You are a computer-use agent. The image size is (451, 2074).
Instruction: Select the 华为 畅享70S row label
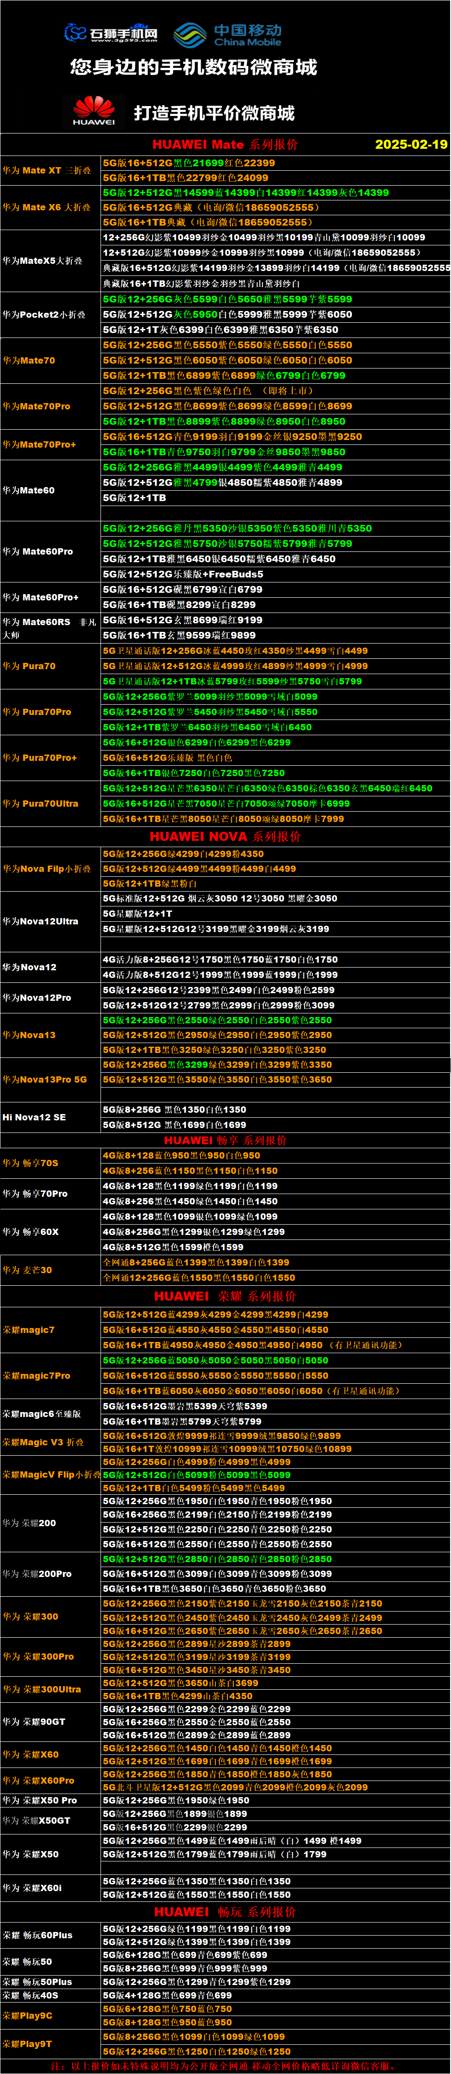point(31,1164)
